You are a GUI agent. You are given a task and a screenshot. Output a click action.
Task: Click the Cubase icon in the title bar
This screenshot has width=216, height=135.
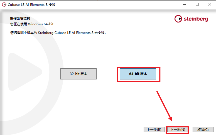point(4,4)
